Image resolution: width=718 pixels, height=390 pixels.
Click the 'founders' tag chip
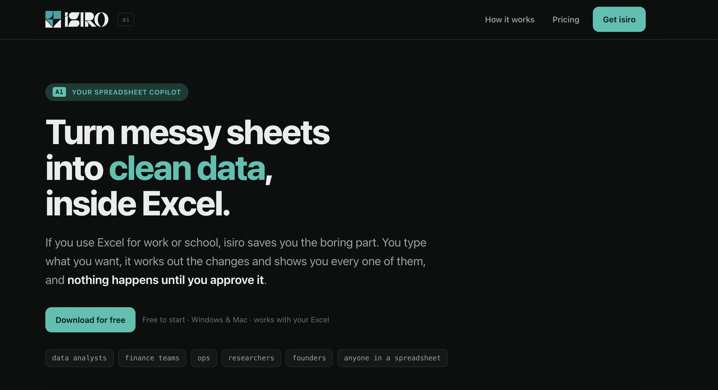coord(309,358)
